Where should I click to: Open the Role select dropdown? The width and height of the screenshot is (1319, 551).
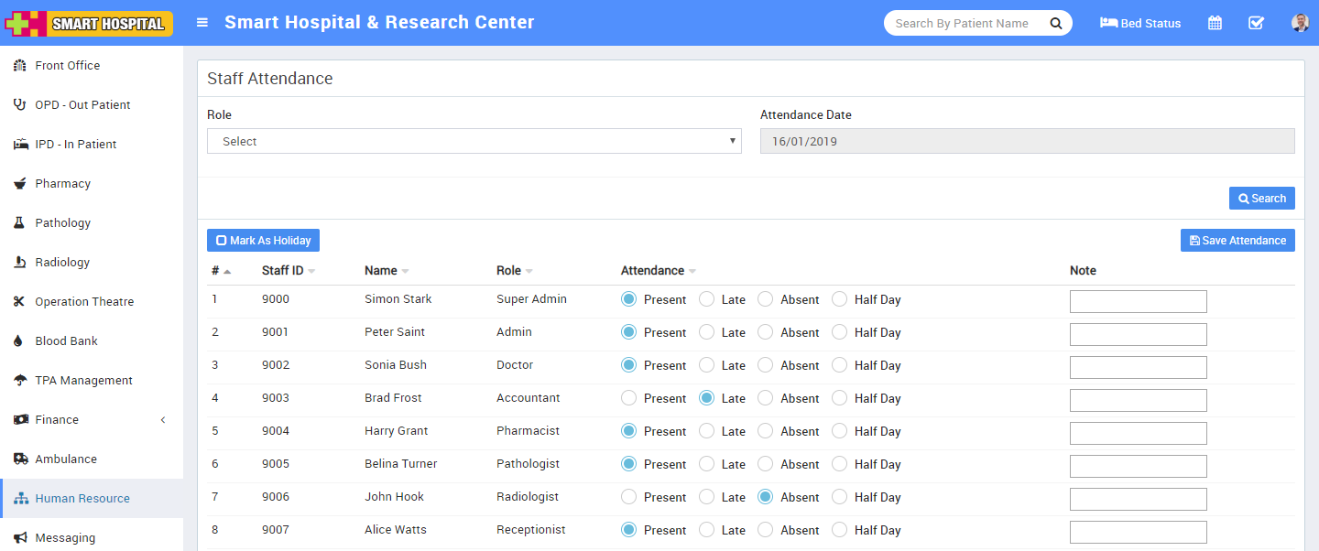tap(474, 141)
